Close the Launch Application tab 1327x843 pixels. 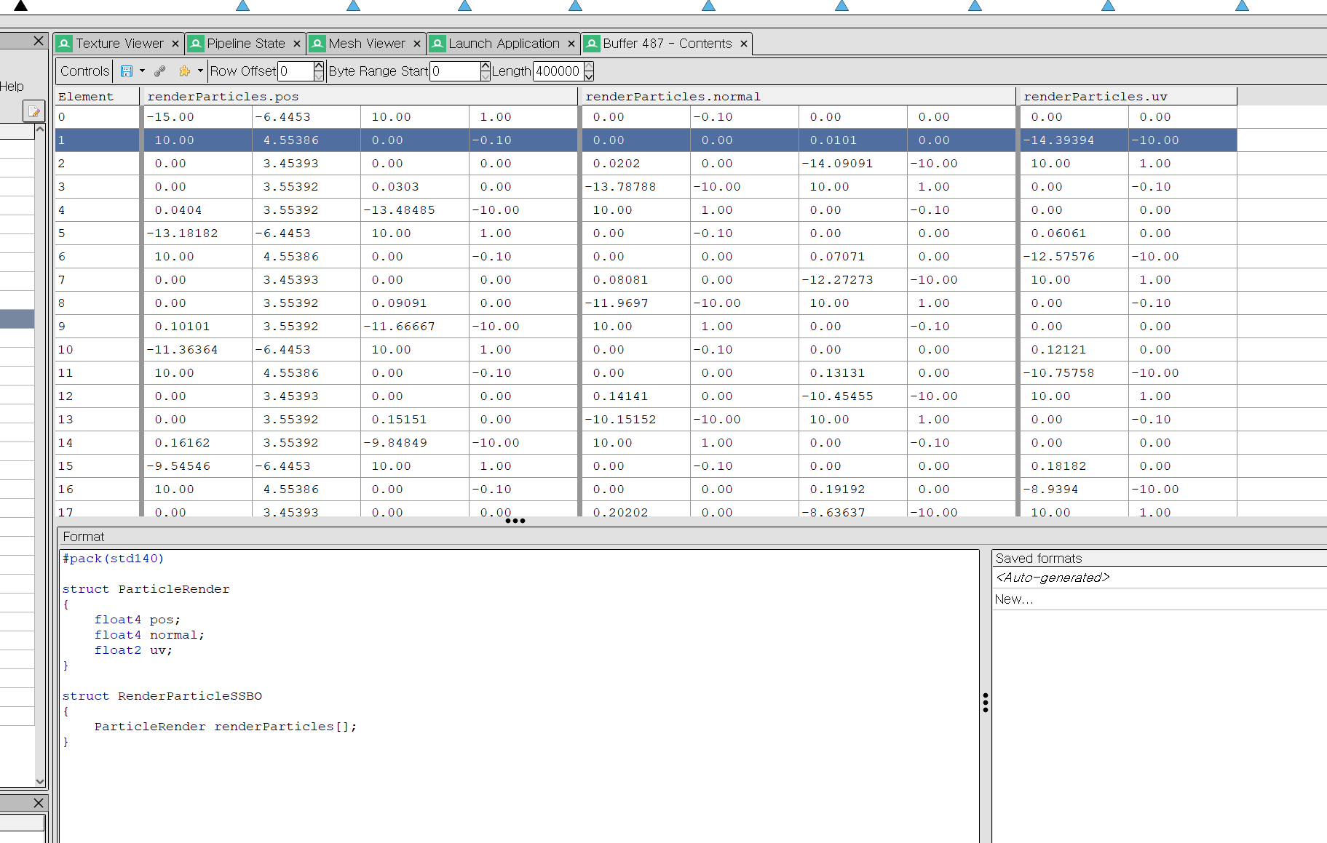[x=571, y=44]
